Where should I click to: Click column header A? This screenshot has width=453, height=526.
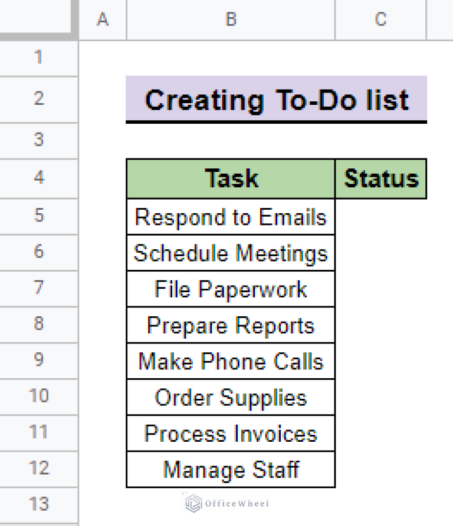(103, 19)
